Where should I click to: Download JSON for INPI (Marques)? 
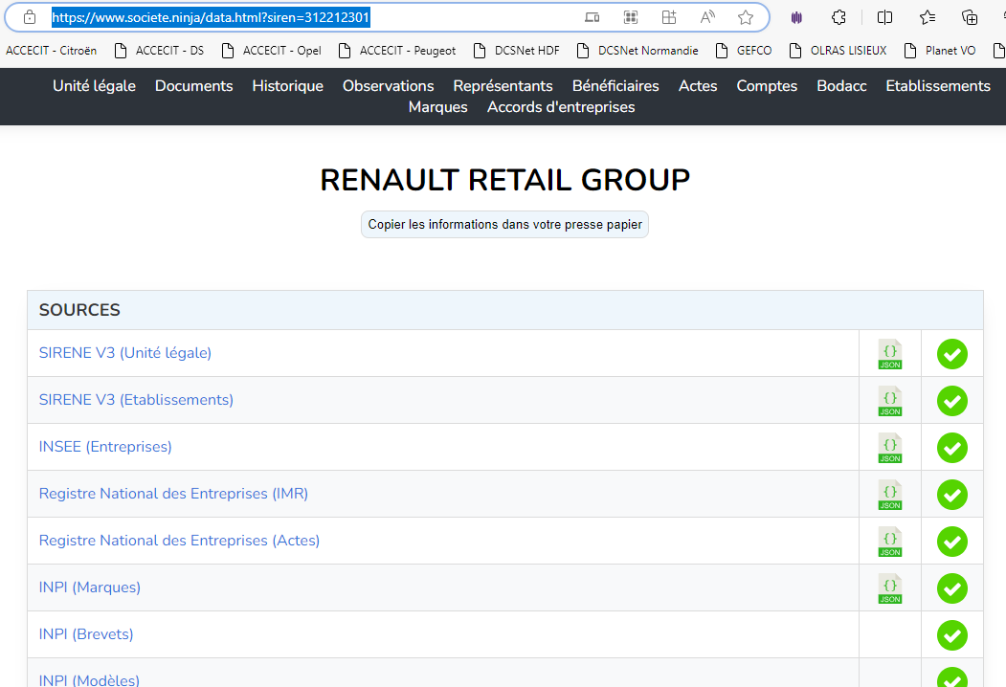tap(890, 588)
